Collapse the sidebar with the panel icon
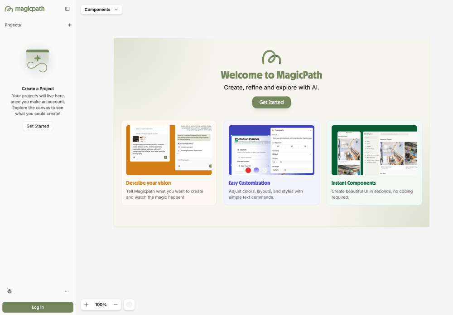Screen dimensions: 453x315 [67, 9]
